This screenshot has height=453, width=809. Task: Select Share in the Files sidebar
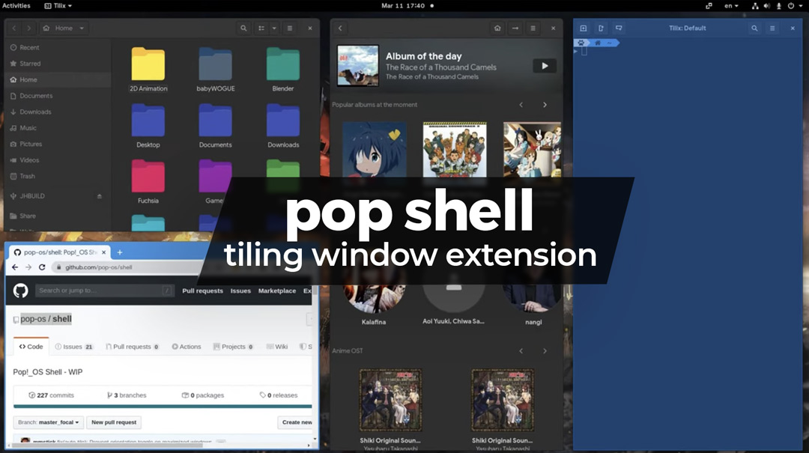tap(57, 216)
